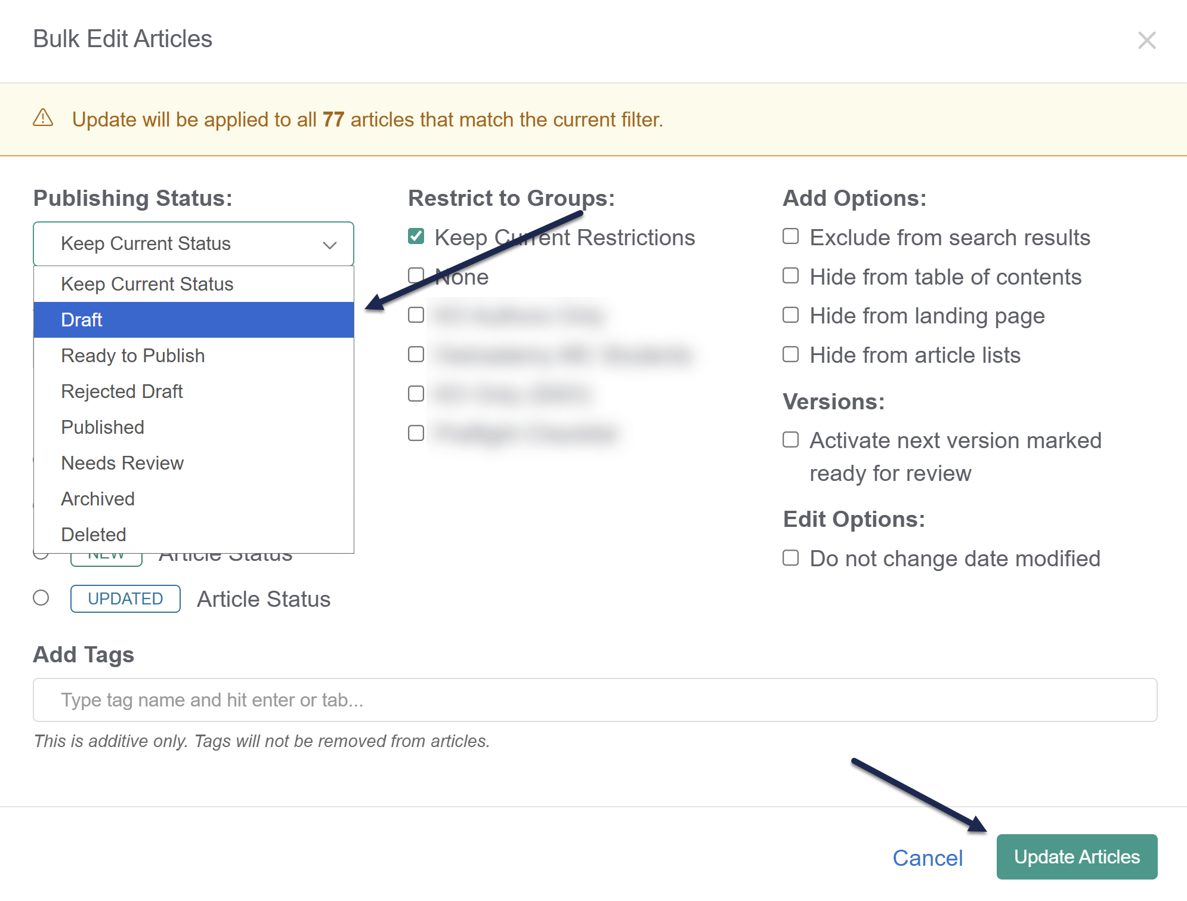
Task: Tick Hide from table of contents
Action: (x=791, y=276)
